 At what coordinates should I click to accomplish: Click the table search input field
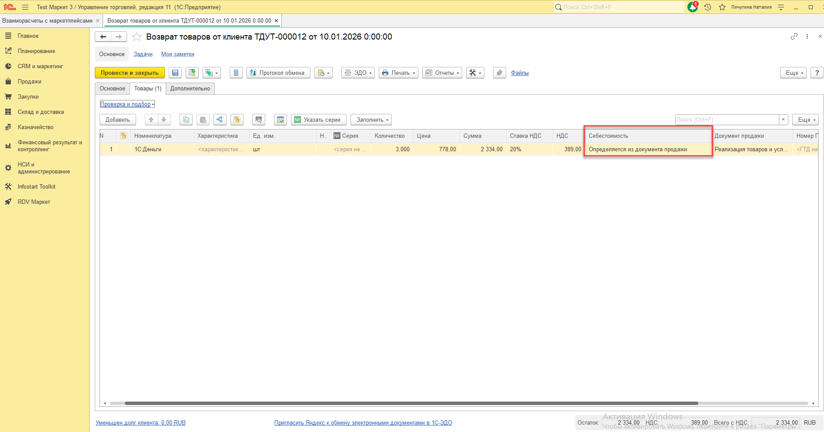point(727,120)
